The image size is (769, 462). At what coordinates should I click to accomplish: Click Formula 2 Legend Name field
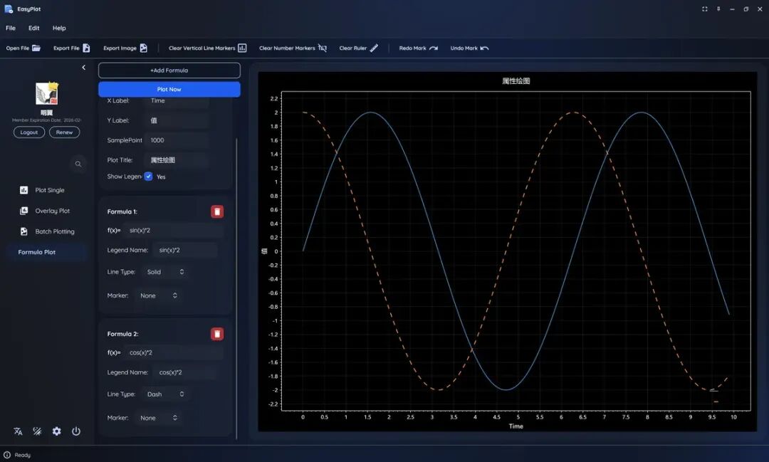pyautogui.click(x=185, y=372)
